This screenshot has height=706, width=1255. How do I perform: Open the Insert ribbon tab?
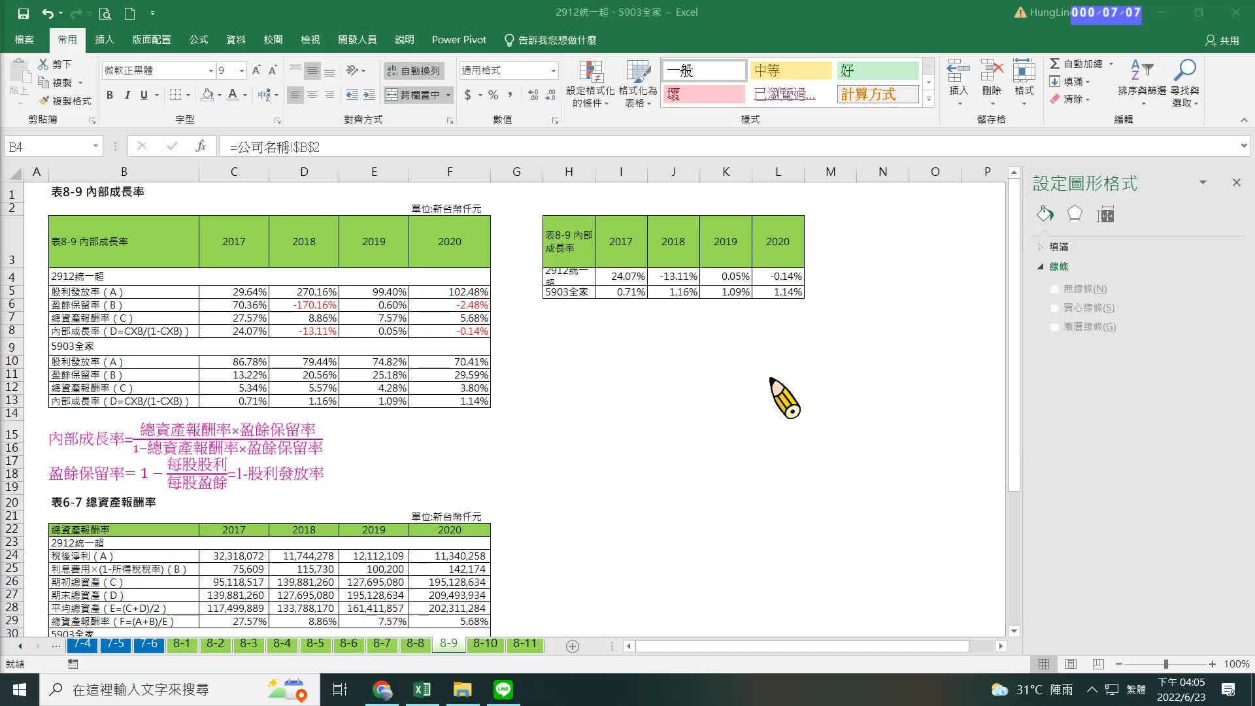[x=105, y=40]
